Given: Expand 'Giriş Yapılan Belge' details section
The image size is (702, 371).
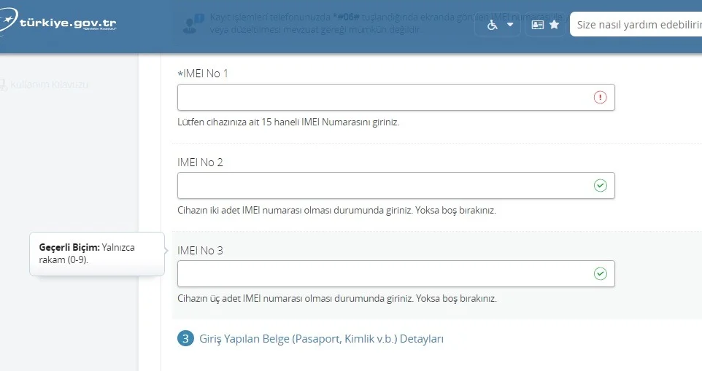Looking at the screenshot, I should (321, 339).
